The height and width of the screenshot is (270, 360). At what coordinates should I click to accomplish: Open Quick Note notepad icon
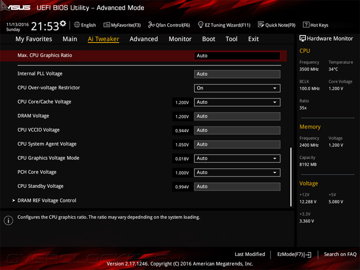(261, 24)
